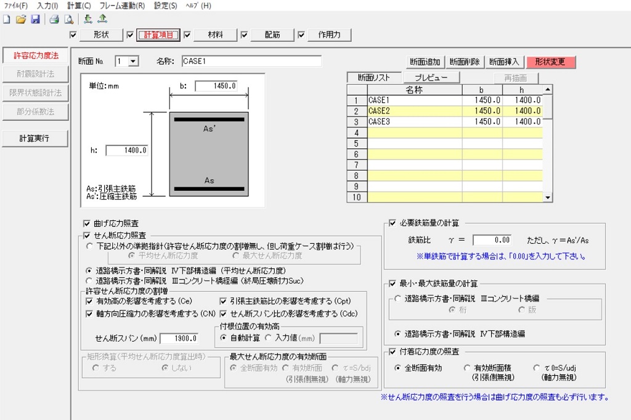Toggle 軸方向圧縮力の影響を考慮する (CN) checkbox
This screenshot has height=420, width=631.
tap(89, 314)
